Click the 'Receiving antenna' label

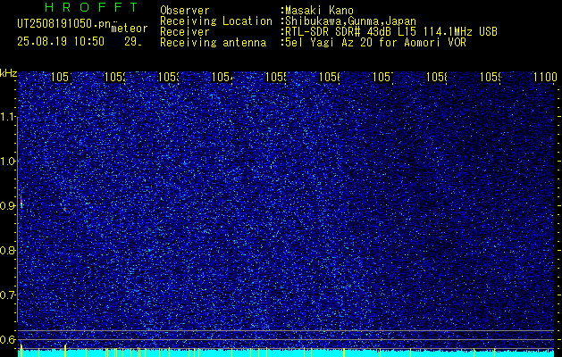213,43
